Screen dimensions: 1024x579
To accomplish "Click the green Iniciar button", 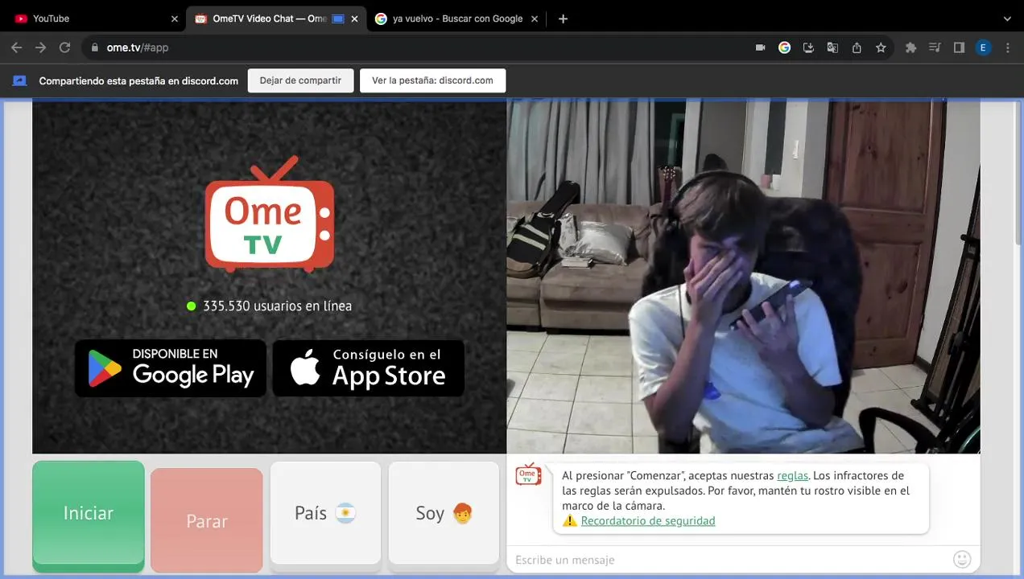I will pos(89,516).
